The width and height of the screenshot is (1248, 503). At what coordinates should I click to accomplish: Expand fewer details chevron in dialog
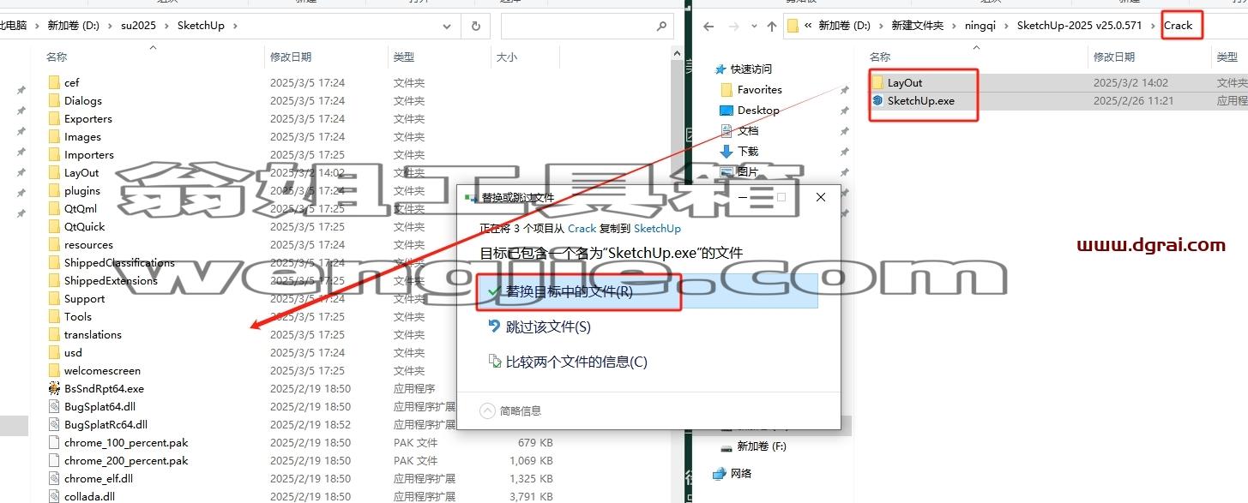coord(487,410)
